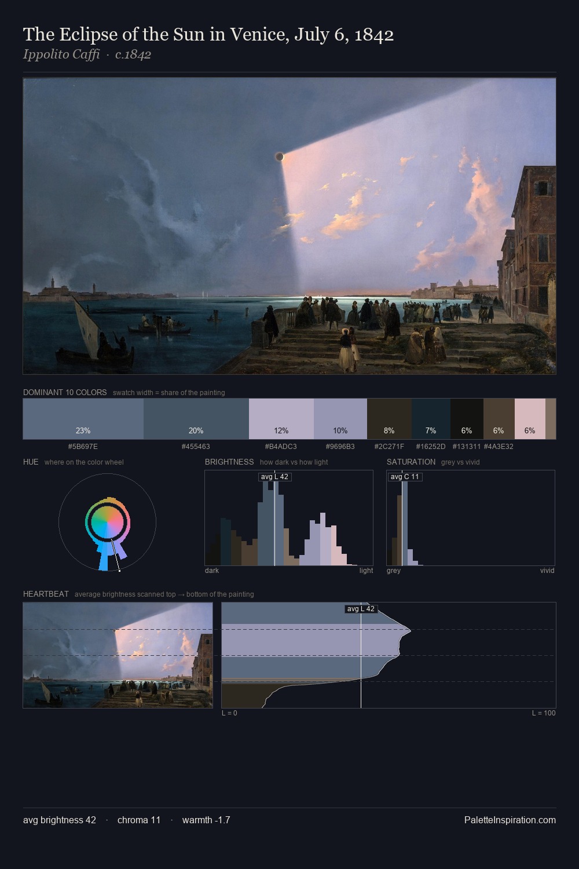
Task: Click the 'SATURATION' section heading
Action: (411, 462)
